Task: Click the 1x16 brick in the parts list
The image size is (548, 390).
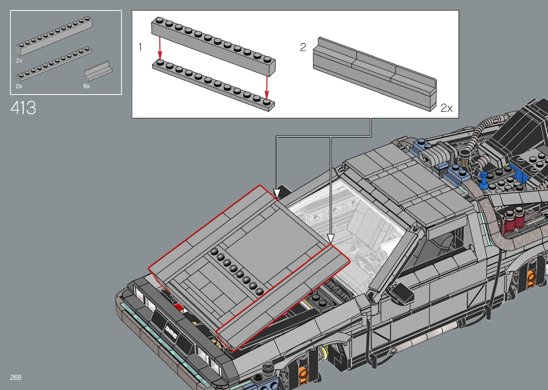Action: tap(54, 36)
